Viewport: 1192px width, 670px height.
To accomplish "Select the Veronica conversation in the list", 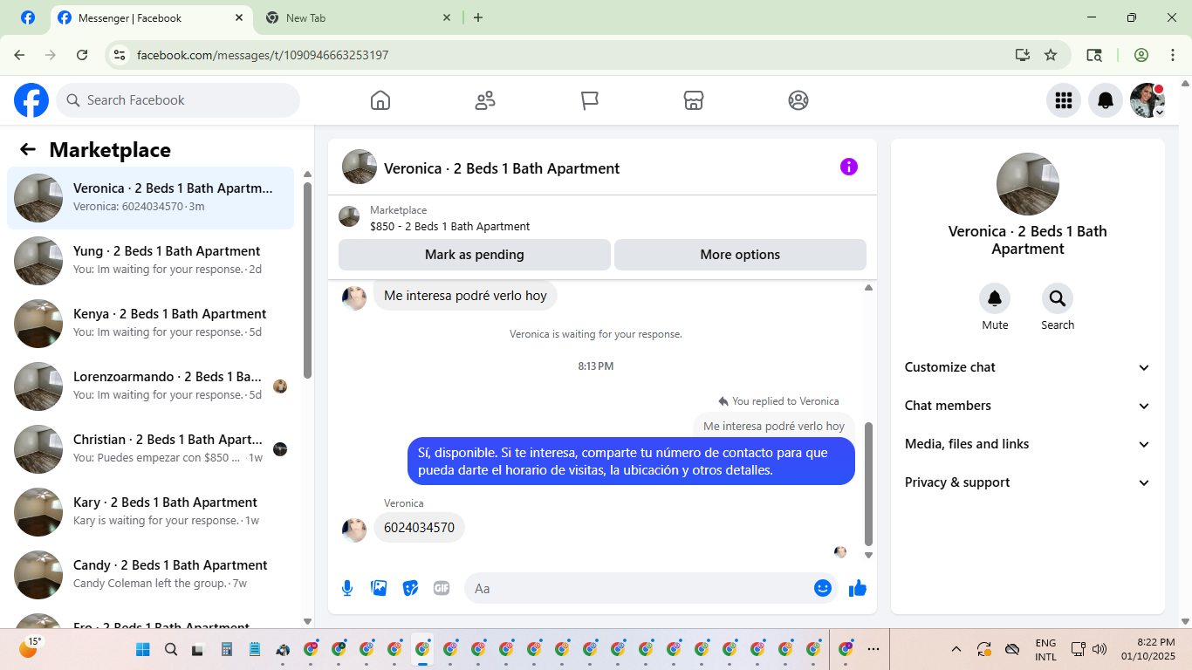I will point(151,198).
